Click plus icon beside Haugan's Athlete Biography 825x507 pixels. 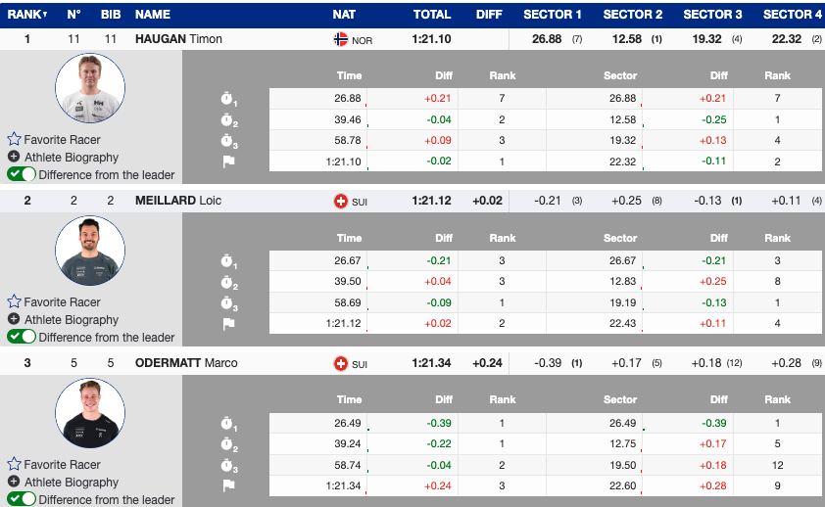tap(14, 158)
